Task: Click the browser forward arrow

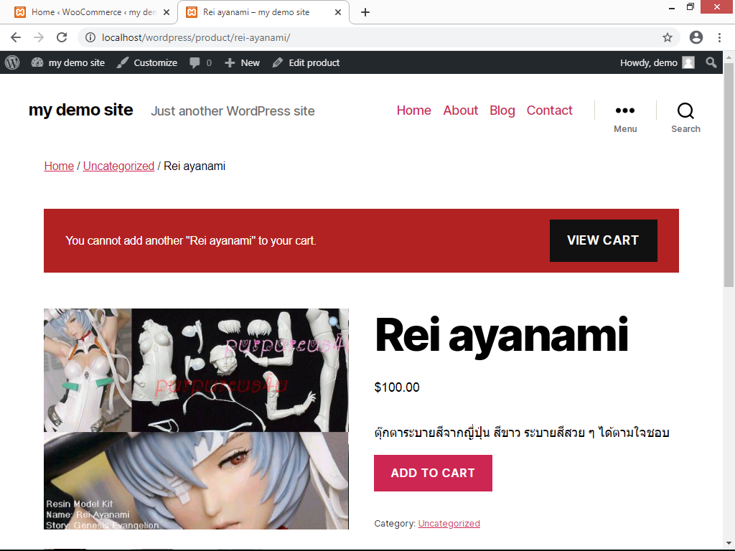Action: [39, 37]
